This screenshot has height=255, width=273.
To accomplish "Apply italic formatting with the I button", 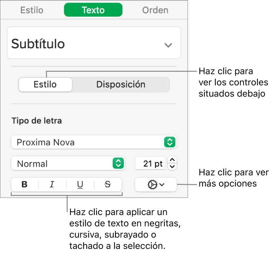I will pos(52,185).
